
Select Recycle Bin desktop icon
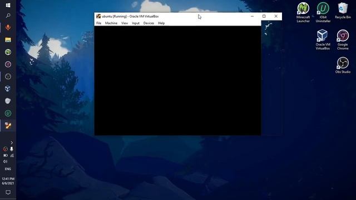click(x=343, y=11)
